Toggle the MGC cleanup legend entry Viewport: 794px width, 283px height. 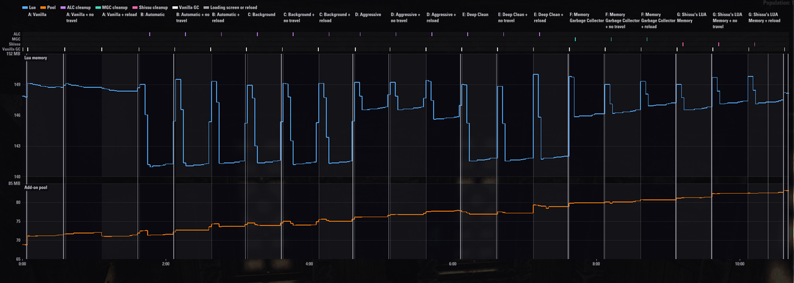click(112, 7)
